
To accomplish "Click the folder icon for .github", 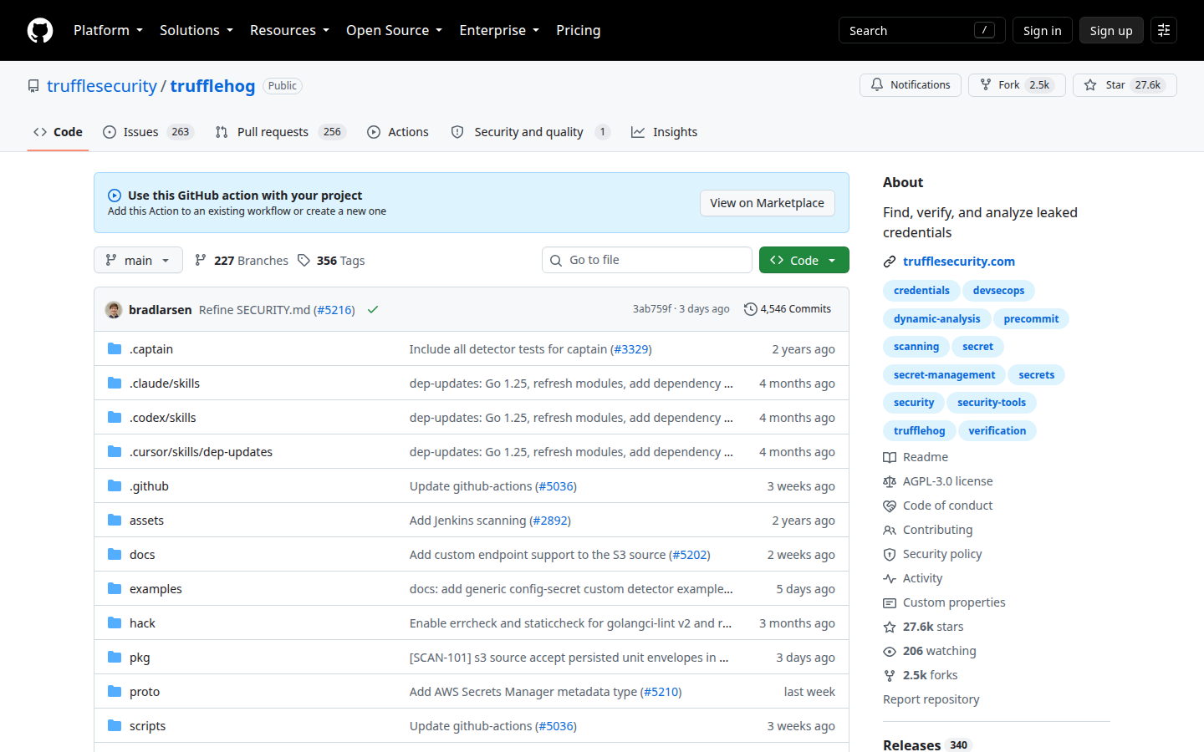I will click(115, 485).
